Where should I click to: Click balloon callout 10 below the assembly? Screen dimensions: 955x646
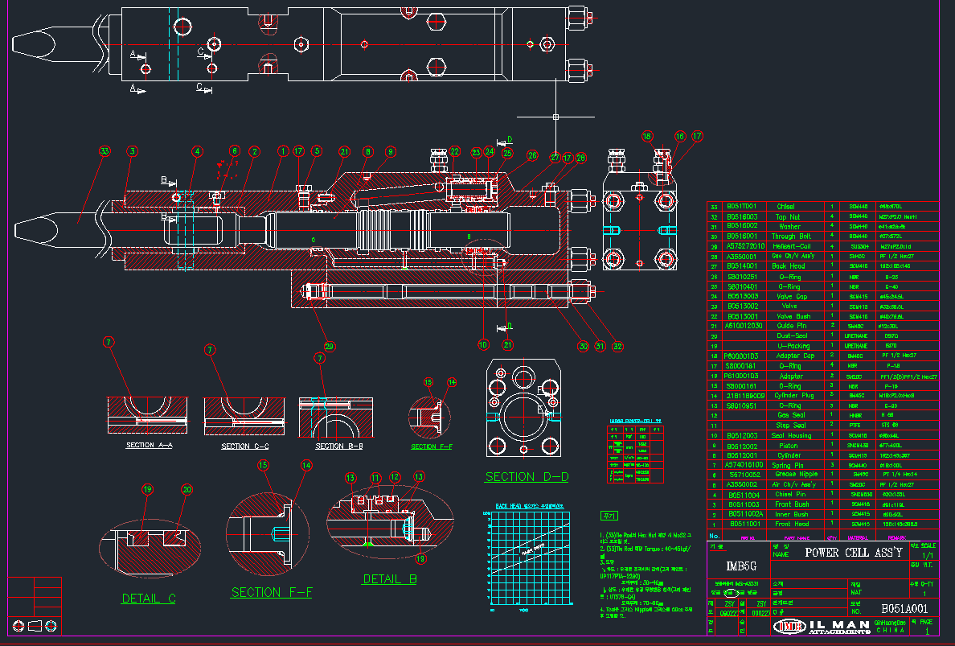click(x=483, y=345)
